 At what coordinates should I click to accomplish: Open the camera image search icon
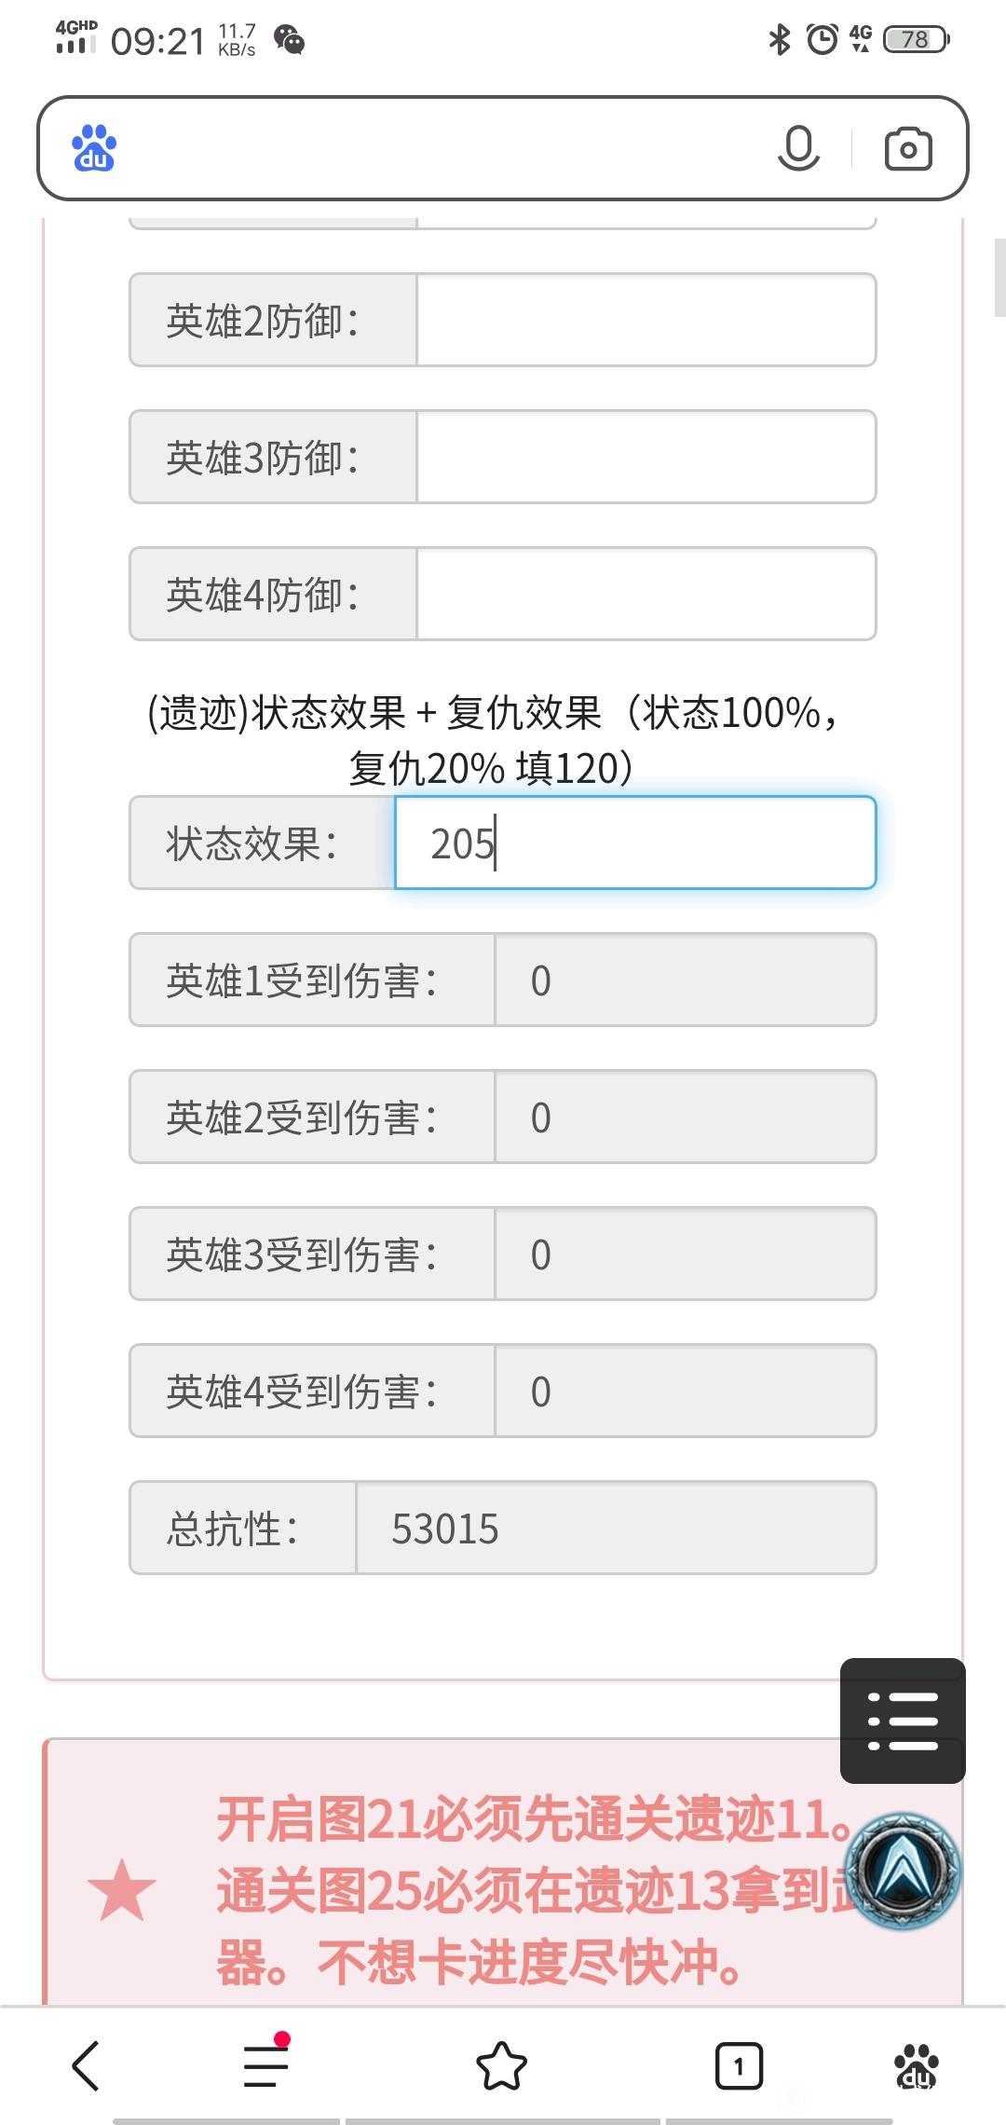tap(908, 148)
